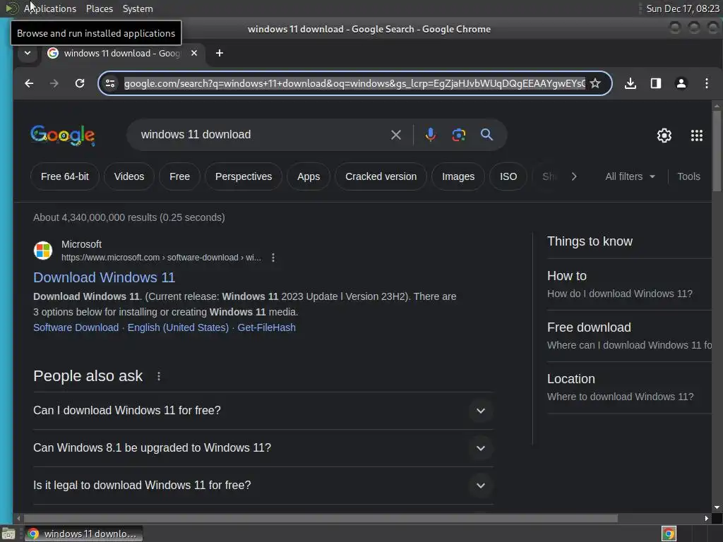723x542 pixels.
Task: Open People also ask options menu
Action: (x=159, y=376)
